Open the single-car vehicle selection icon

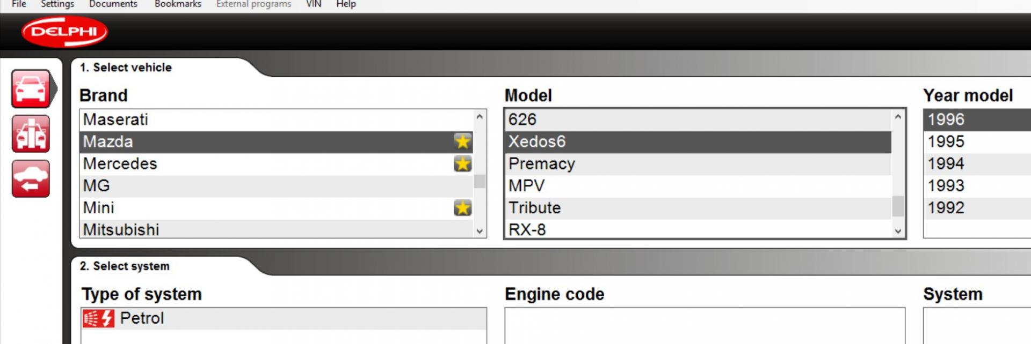pos(31,89)
